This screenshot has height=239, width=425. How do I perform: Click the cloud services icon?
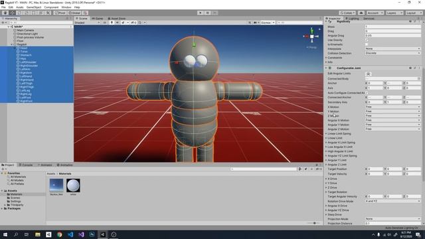[361, 13]
